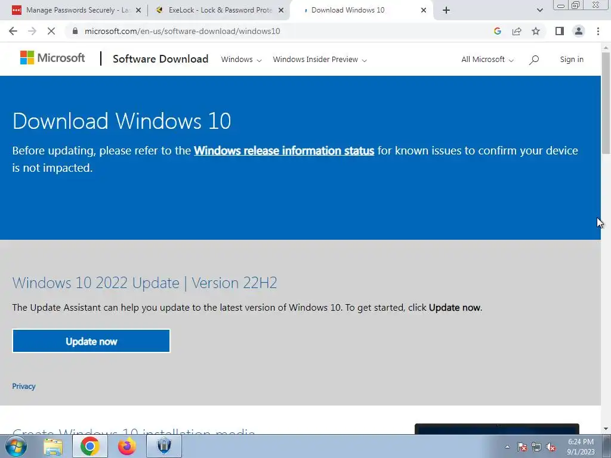This screenshot has width=611, height=458.
Task: Open the Chrome profile avatar
Action: pos(579,31)
